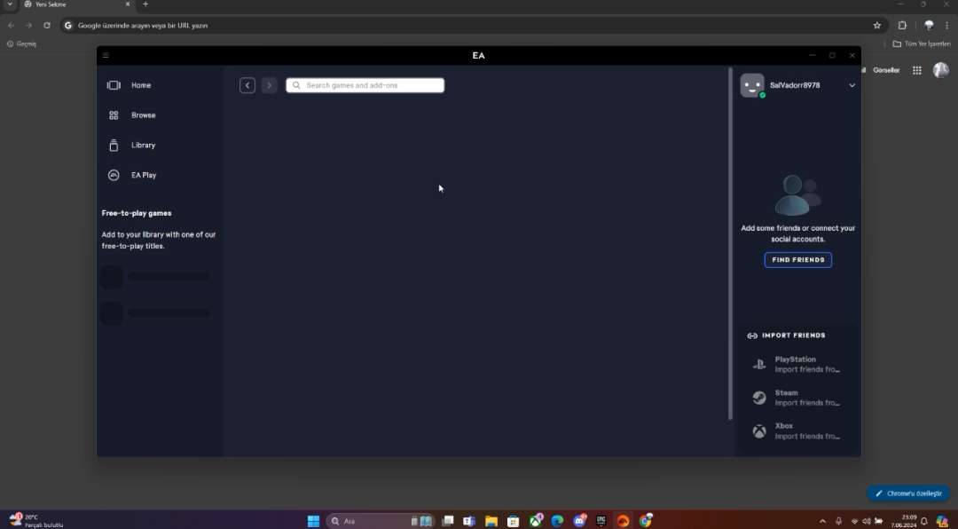Import friends from PlayStation
The image size is (958, 529).
[797, 365]
